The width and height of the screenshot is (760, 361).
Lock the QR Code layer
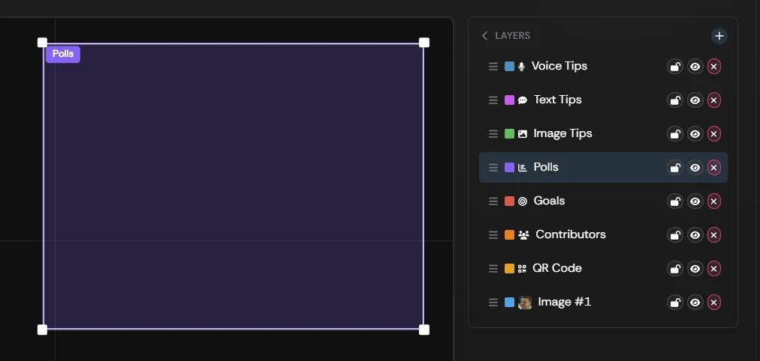[675, 269]
